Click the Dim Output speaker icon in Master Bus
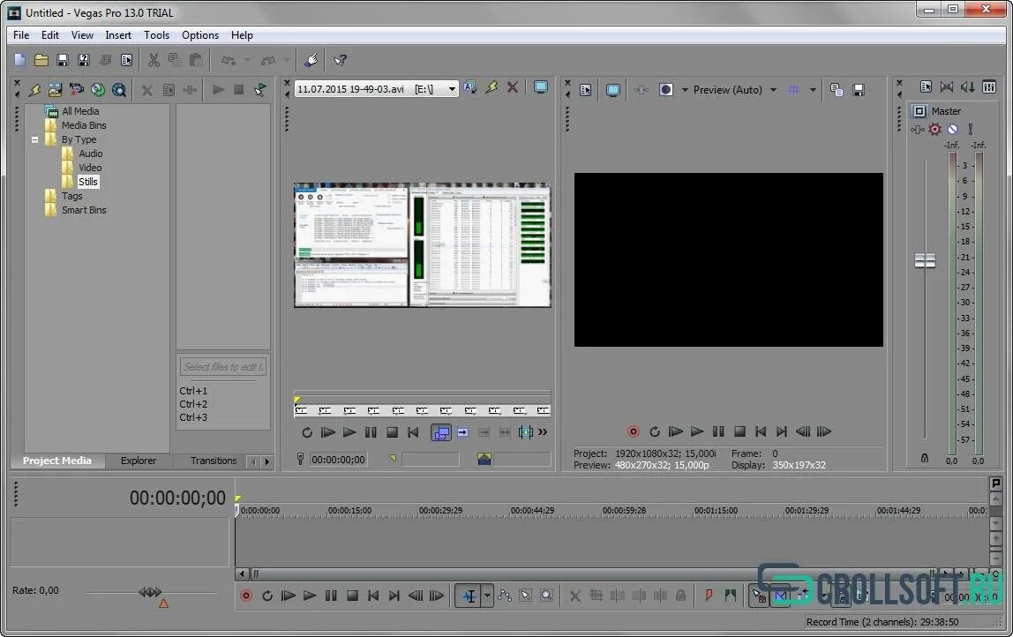This screenshot has width=1013, height=637. pyautogui.click(x=968, y=87)
